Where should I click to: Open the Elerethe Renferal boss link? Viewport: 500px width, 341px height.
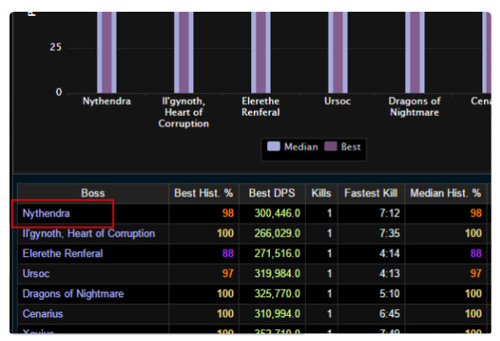click(x=63, y=254)
